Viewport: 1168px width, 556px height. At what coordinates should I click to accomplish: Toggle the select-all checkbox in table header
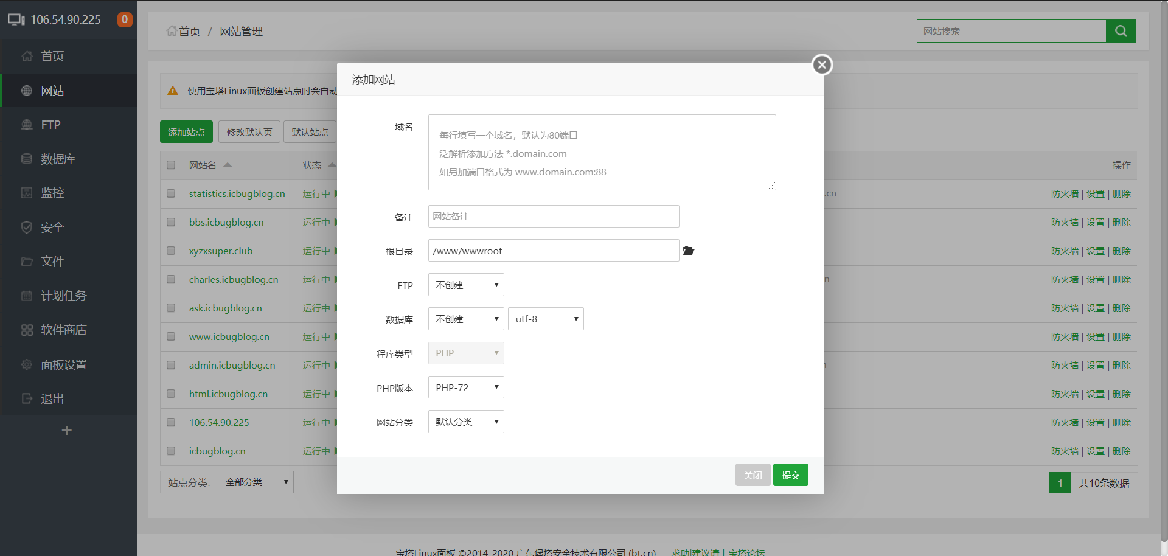point(171,165)
